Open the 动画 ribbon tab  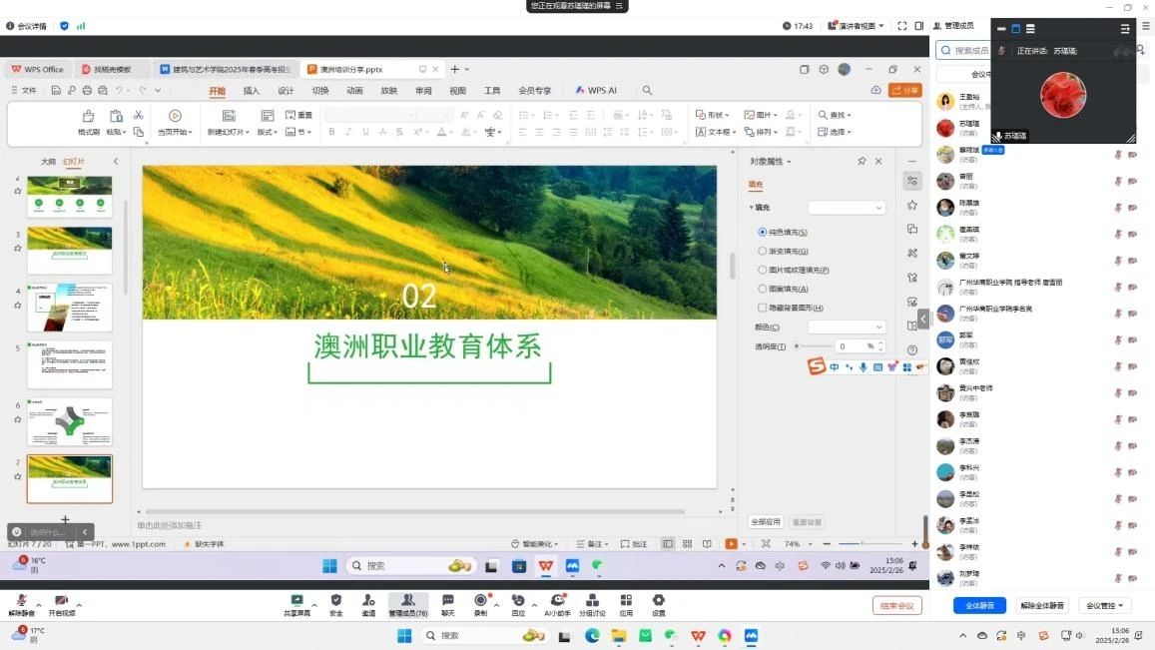click(354, 91)
